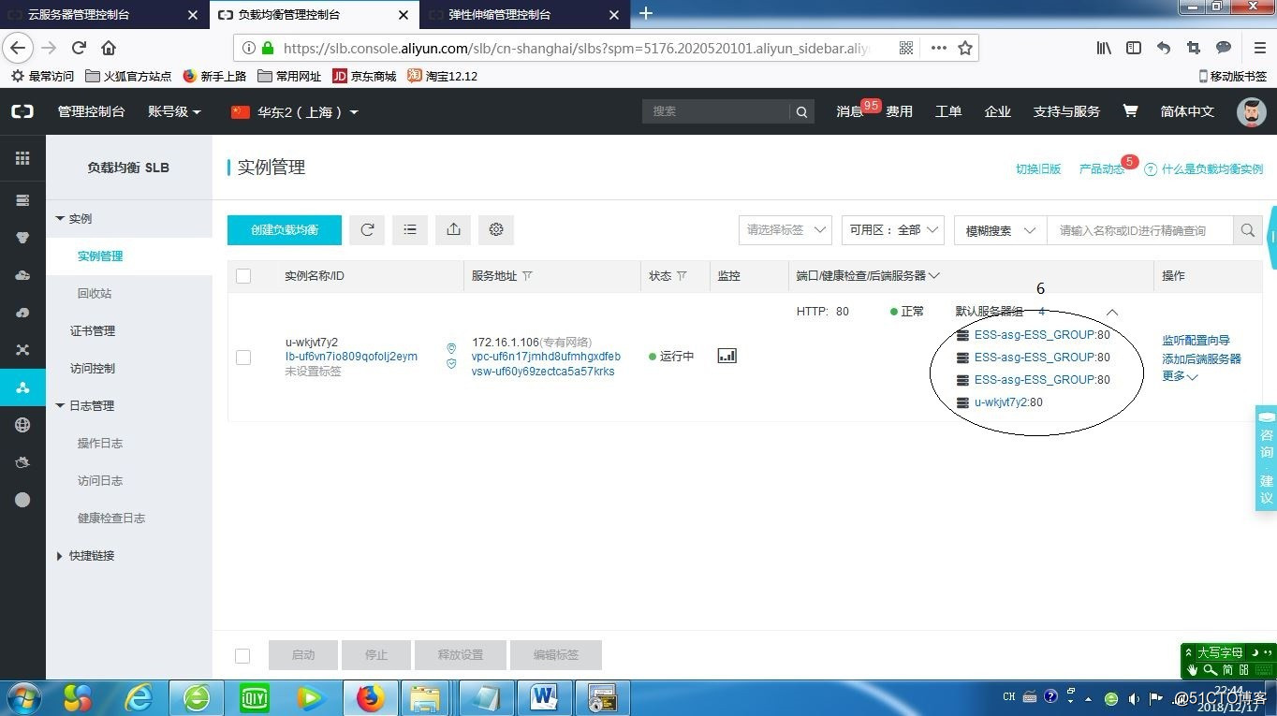Screen dimensions: 1277x716
Task: Click the active load balancer sidebar icon
Action: click(x=22, y=387)
